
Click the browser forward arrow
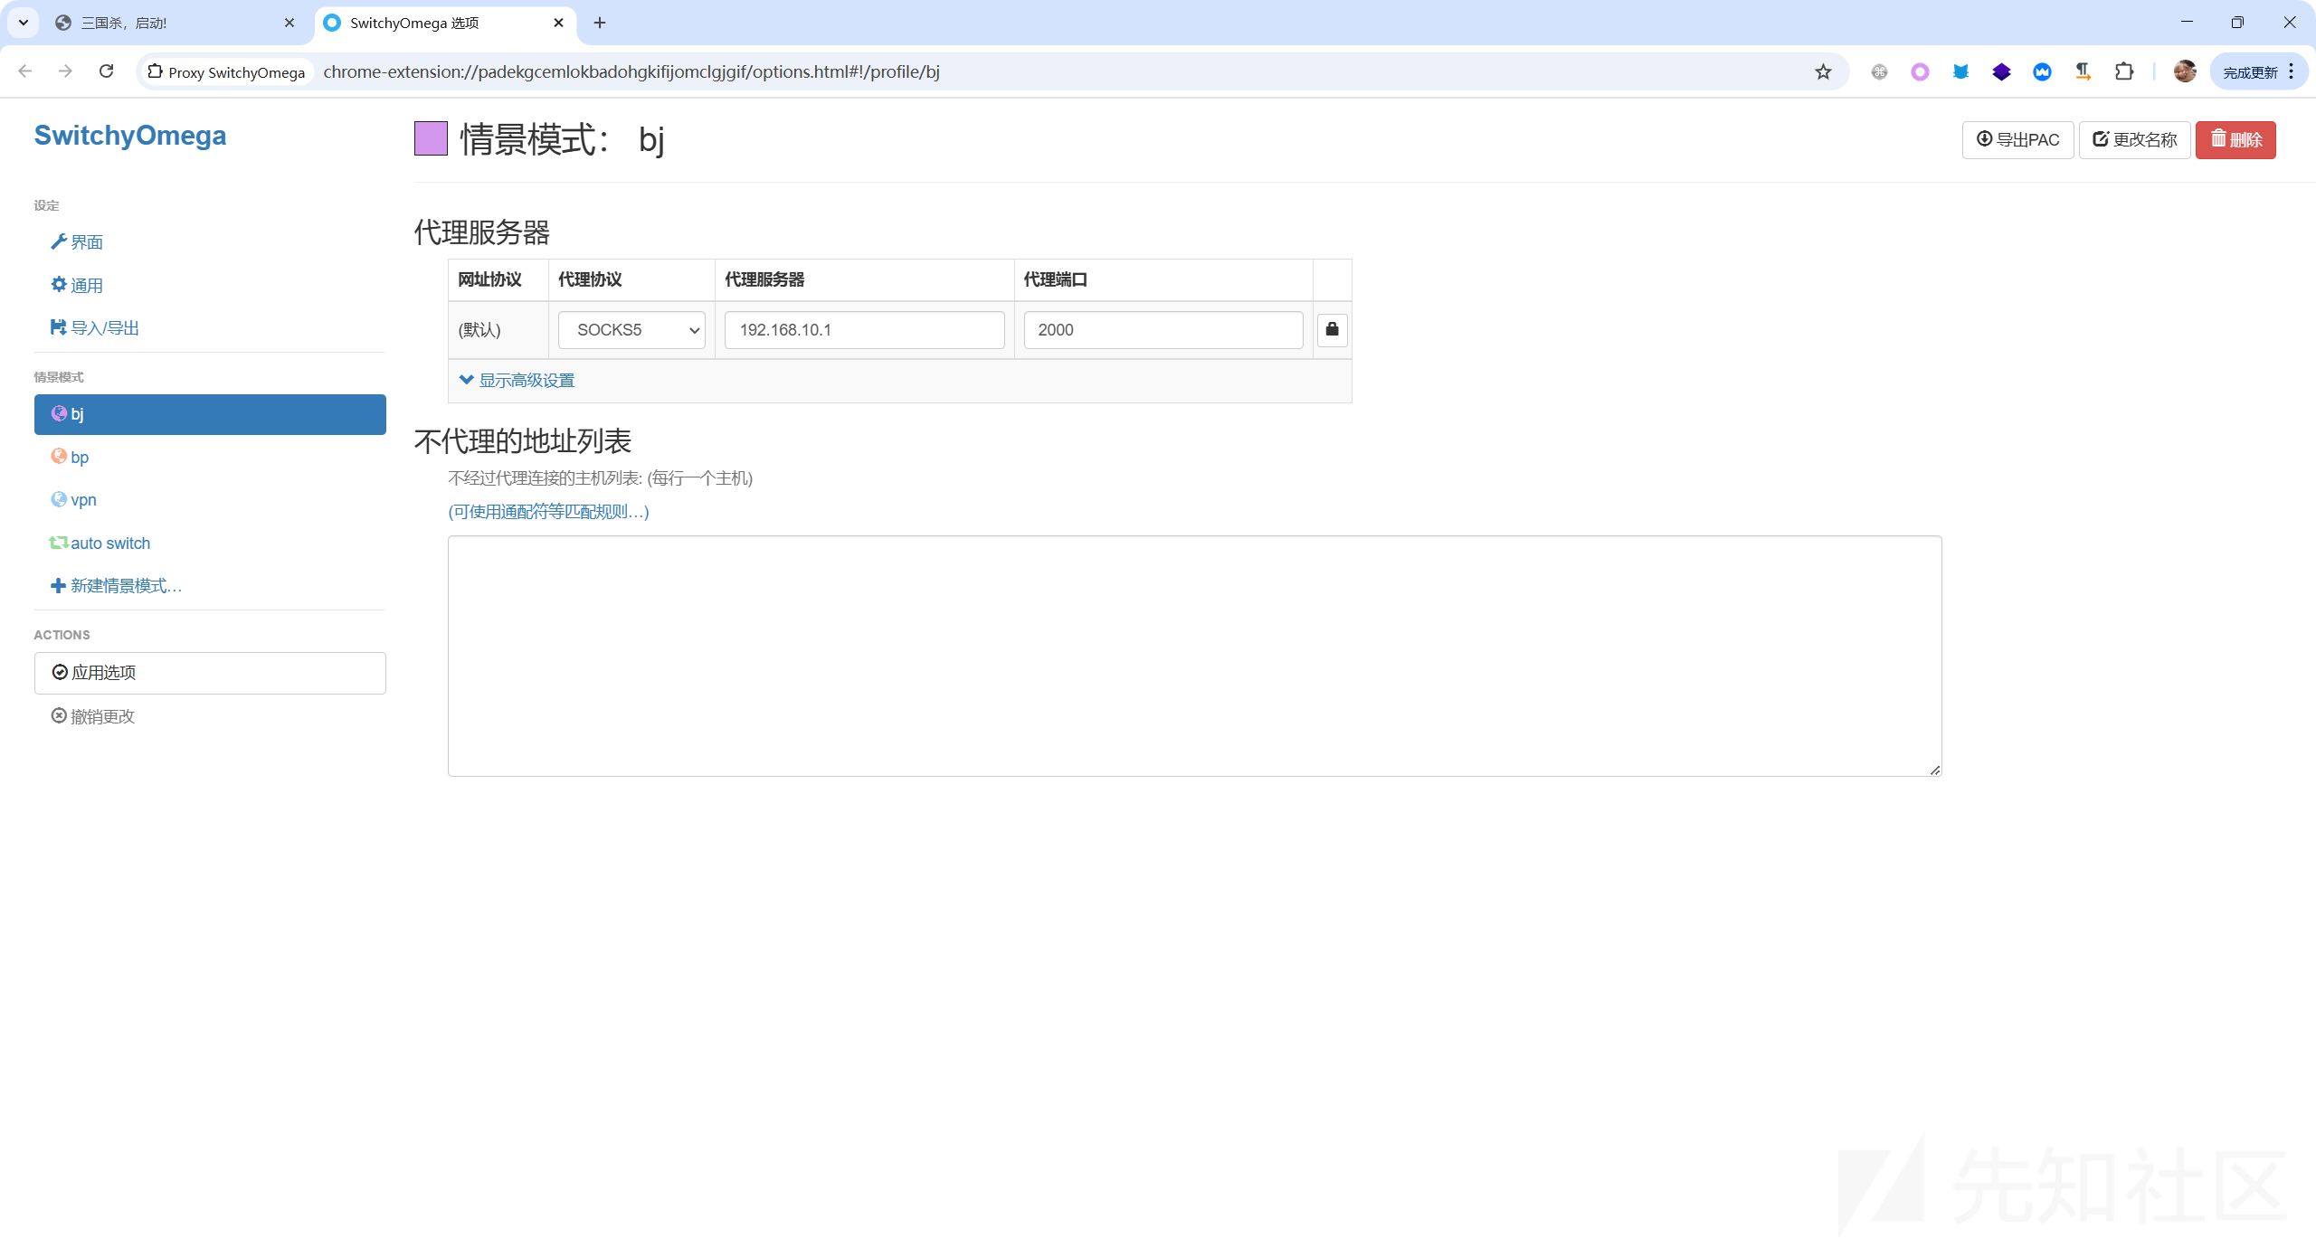65,71
